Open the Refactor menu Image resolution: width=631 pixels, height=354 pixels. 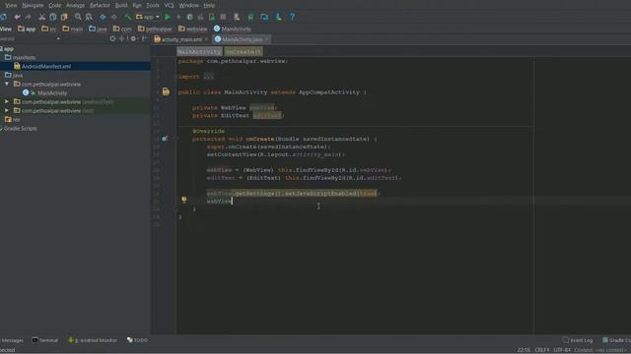[x=100, y=5]
